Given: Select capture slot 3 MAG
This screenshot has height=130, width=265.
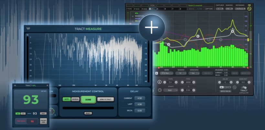Looking at the screenshot, I should coord(145,9).
